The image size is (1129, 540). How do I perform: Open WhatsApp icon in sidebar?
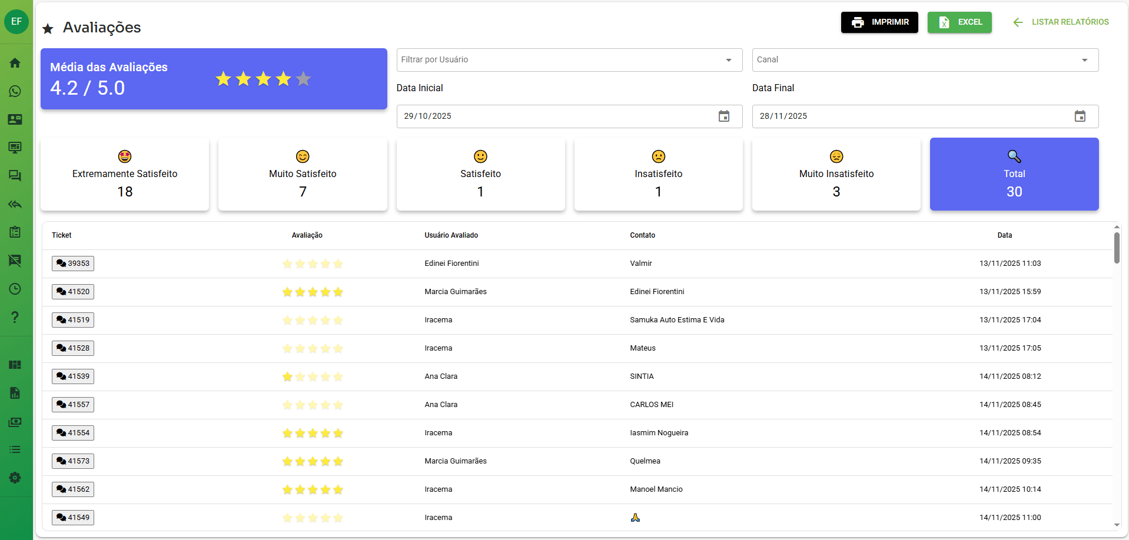coord(15,91)
